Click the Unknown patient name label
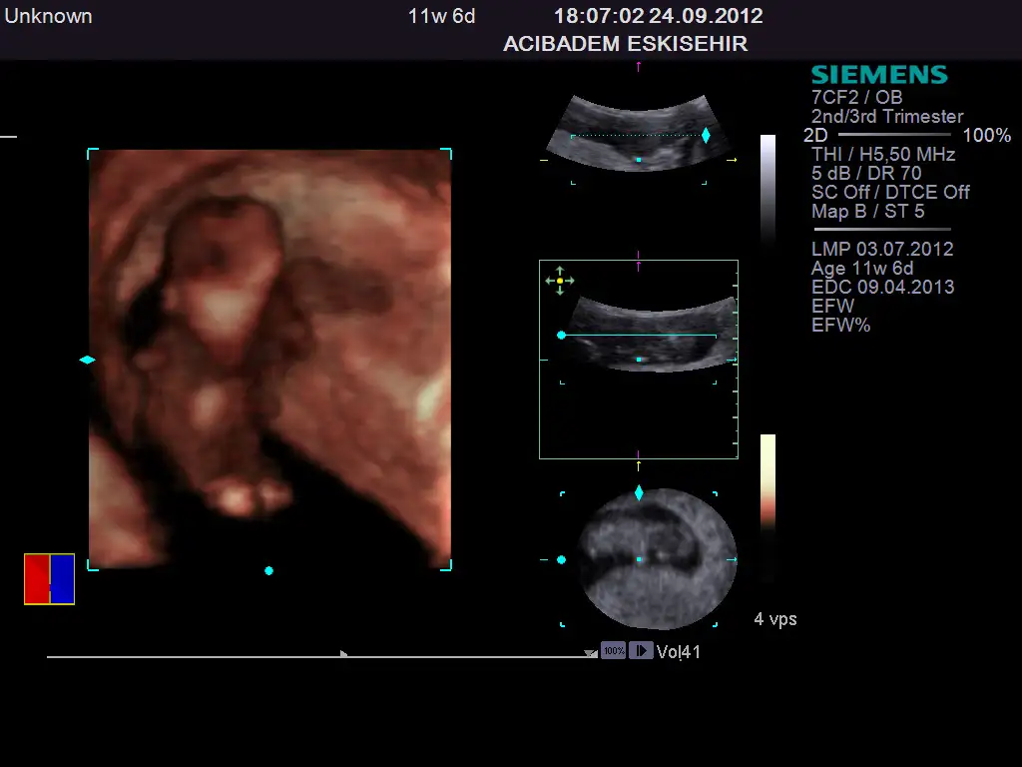 (x=48, y=16)
